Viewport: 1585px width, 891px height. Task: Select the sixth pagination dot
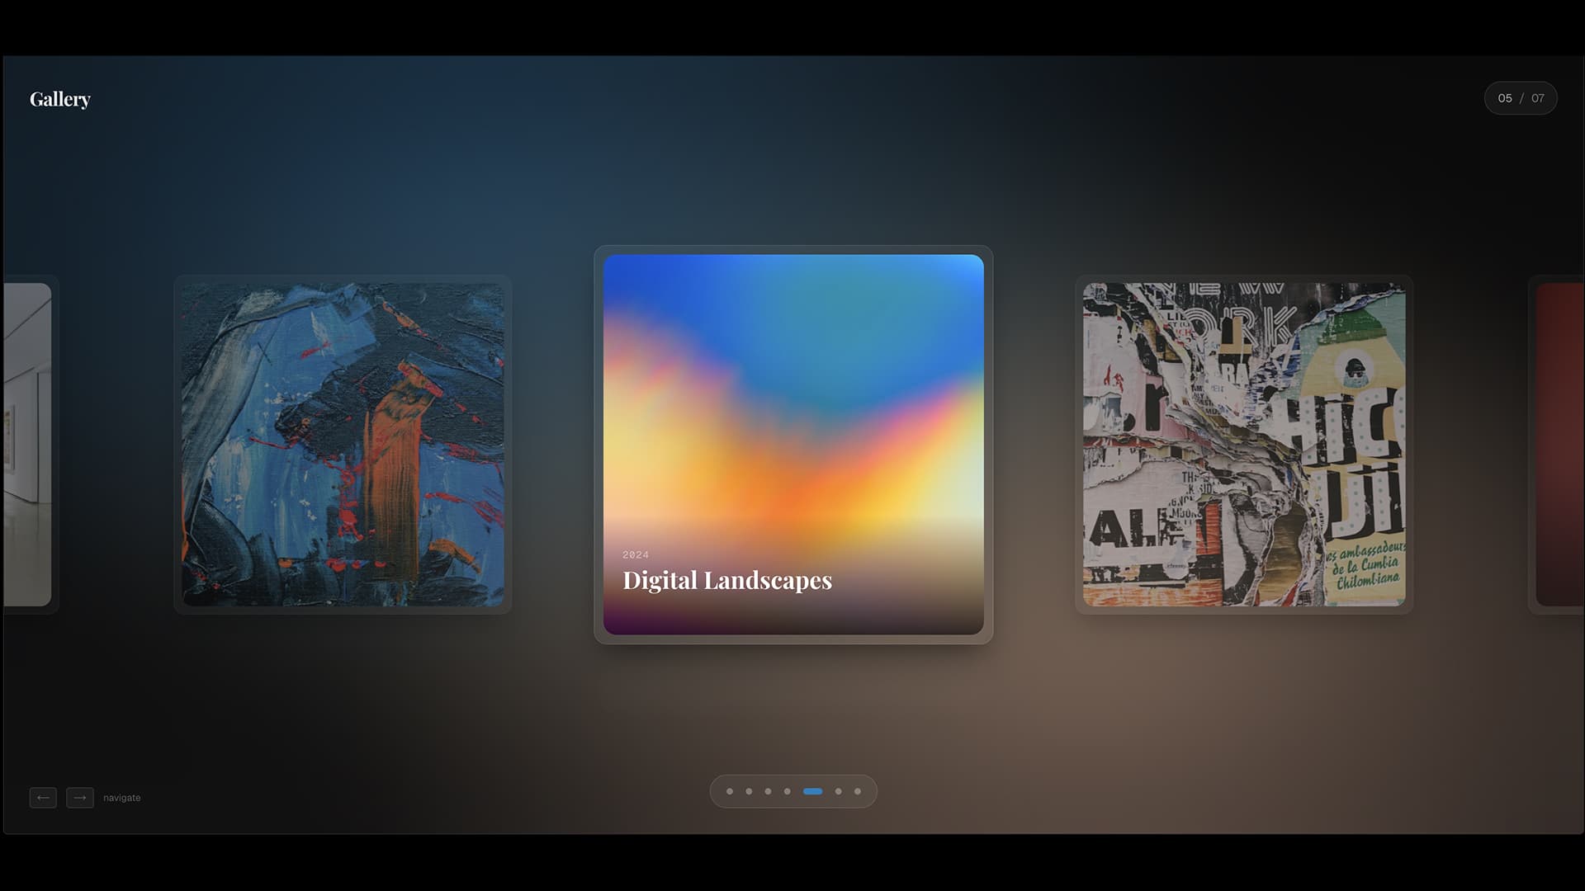(x=839, y=791)
